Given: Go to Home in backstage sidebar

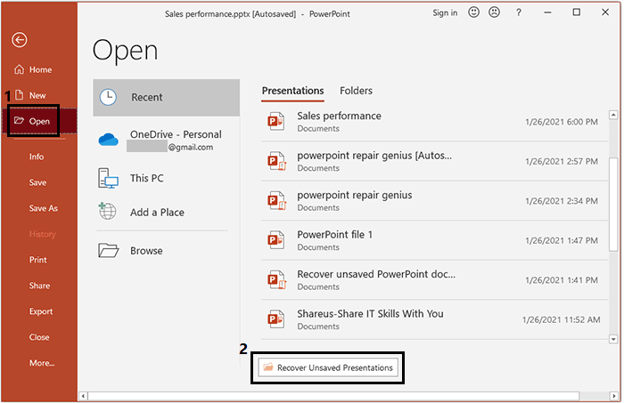Looking at the screenshot, I should tap(33, 70).
